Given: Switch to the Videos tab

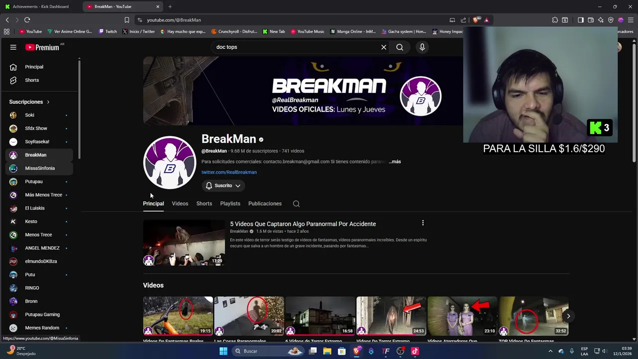Looking at the screenshot, I should [x=180, y=203].
